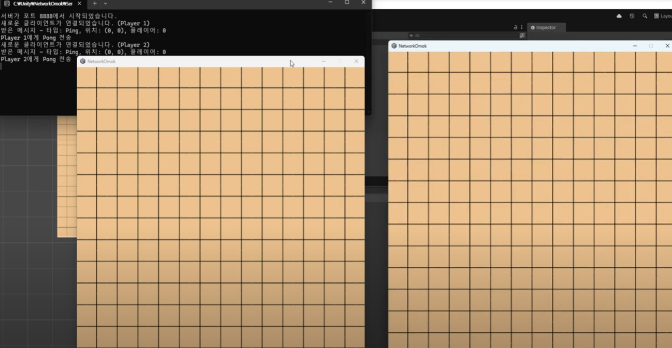Close the left NetworkOmok window

356,61
